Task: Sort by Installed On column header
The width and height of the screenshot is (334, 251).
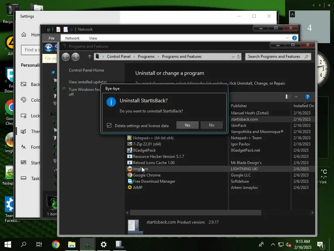Action: pyautogui.click(x=304, y=106)
